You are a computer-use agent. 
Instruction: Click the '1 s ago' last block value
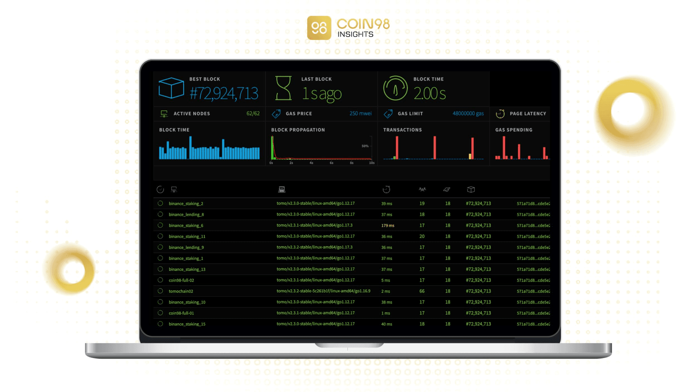pyautogui.click(x=322, y=94)
